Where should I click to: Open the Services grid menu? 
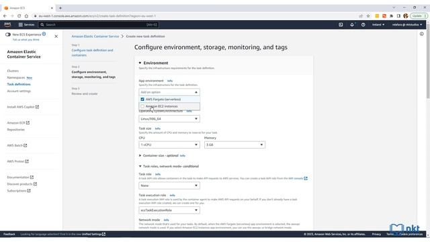tap(26, 25)
